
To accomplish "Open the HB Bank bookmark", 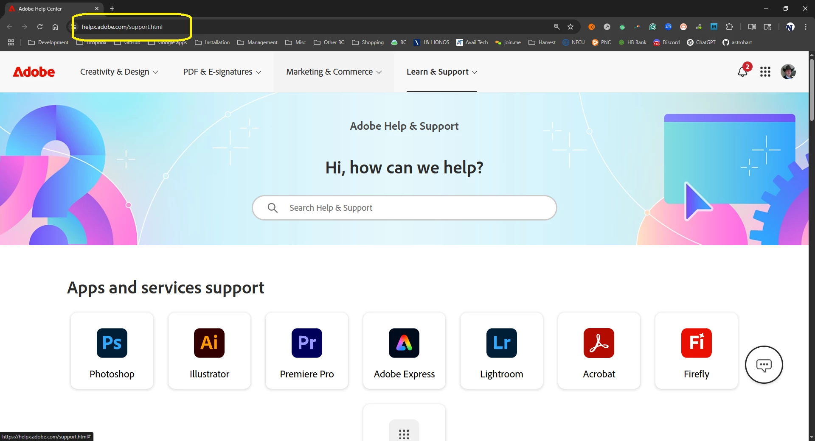I will pyautogui.click(x=632, y=42).
